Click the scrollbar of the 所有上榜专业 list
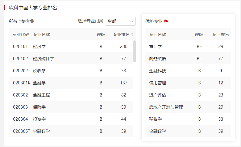The width and height of the screenshot is (241, 147). 135,51
